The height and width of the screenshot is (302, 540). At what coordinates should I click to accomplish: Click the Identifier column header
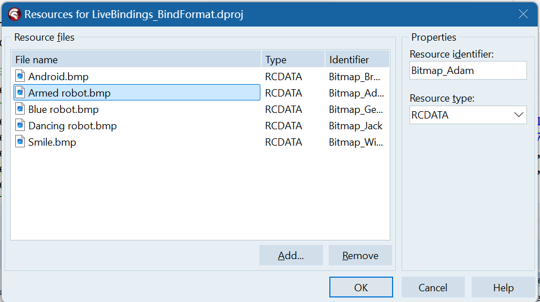tap(357, 59)
